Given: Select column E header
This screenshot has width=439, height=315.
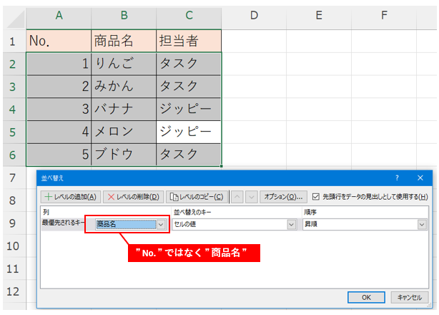Looking at the screenshot, I should (318, 15).
